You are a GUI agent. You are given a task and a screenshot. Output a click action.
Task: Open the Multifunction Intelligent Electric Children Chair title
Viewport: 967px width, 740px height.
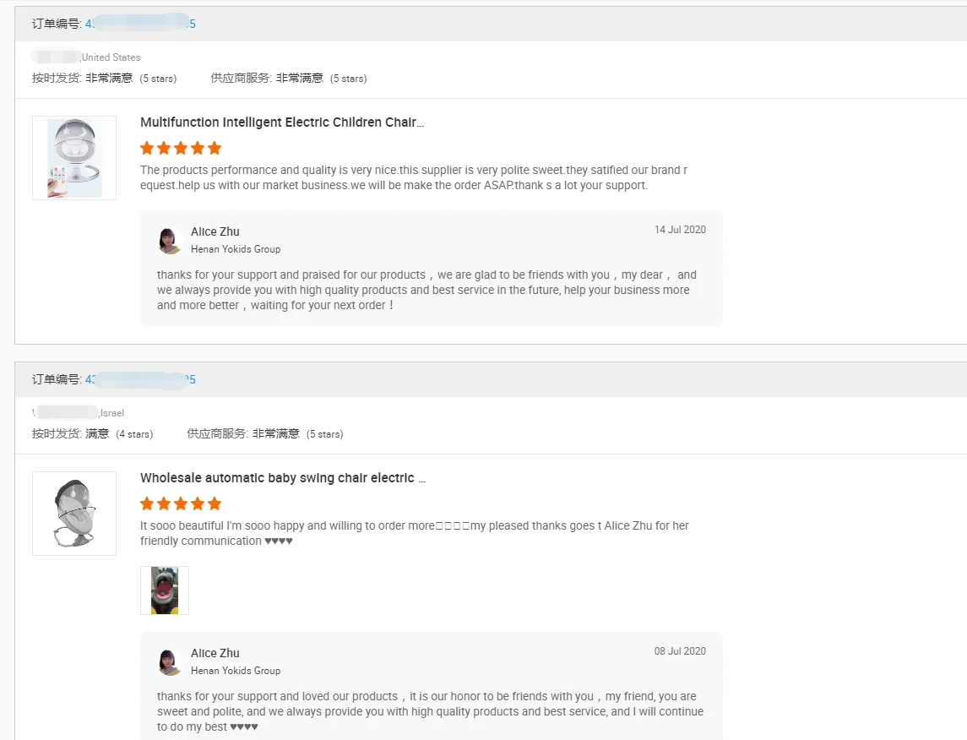[282, 122]
